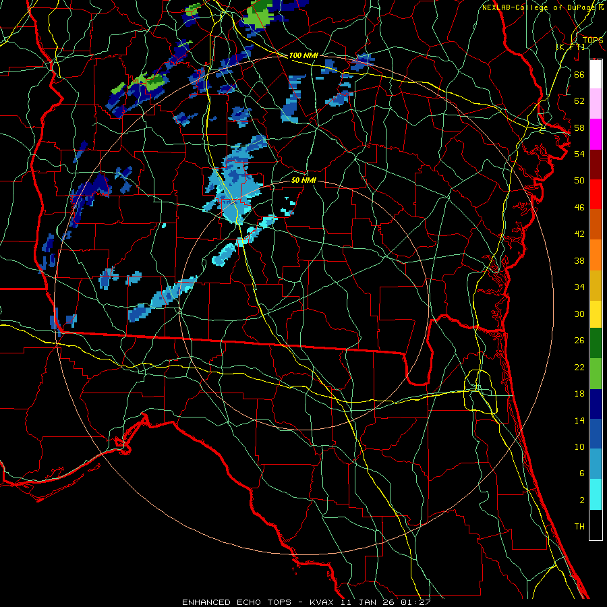Click the "10" legend value
The width and height of the screenshot is (607, 607).
pyautogui.click(x=579, y=446)
